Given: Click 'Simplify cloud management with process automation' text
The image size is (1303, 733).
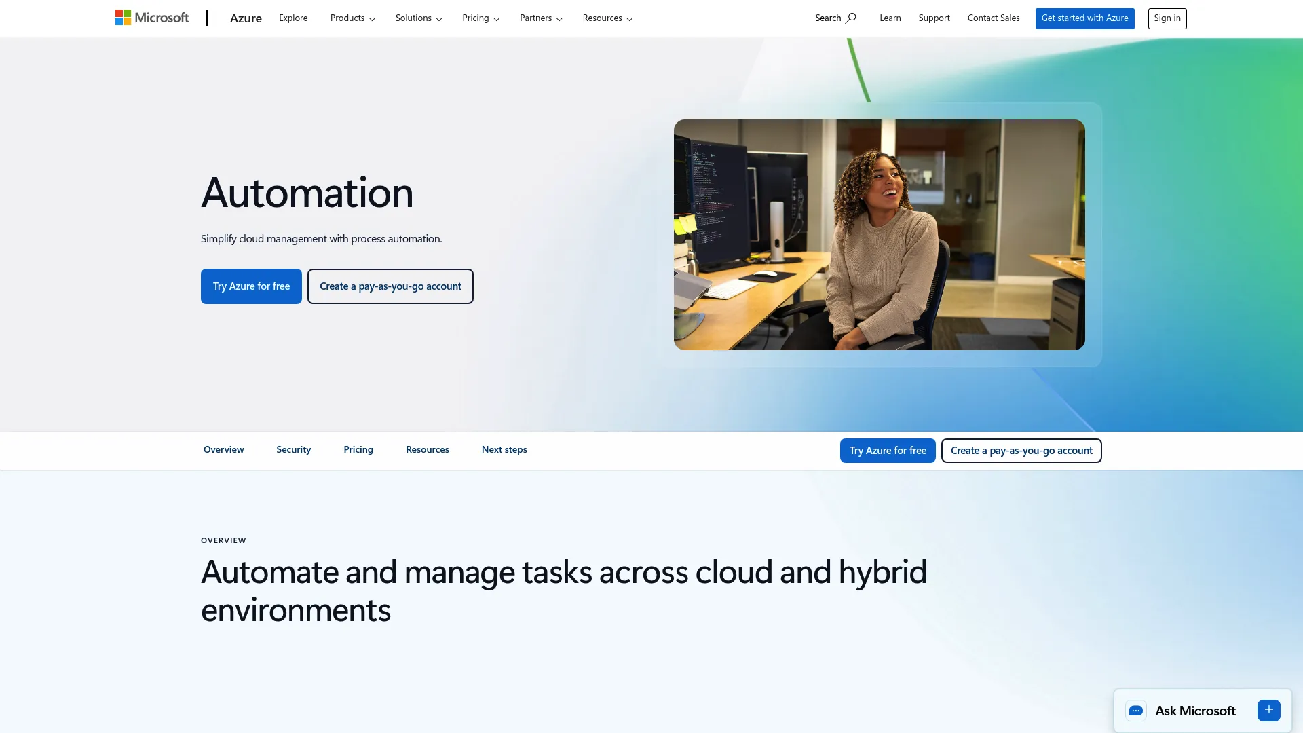Looking at the screenshot, I should point(321,239).
